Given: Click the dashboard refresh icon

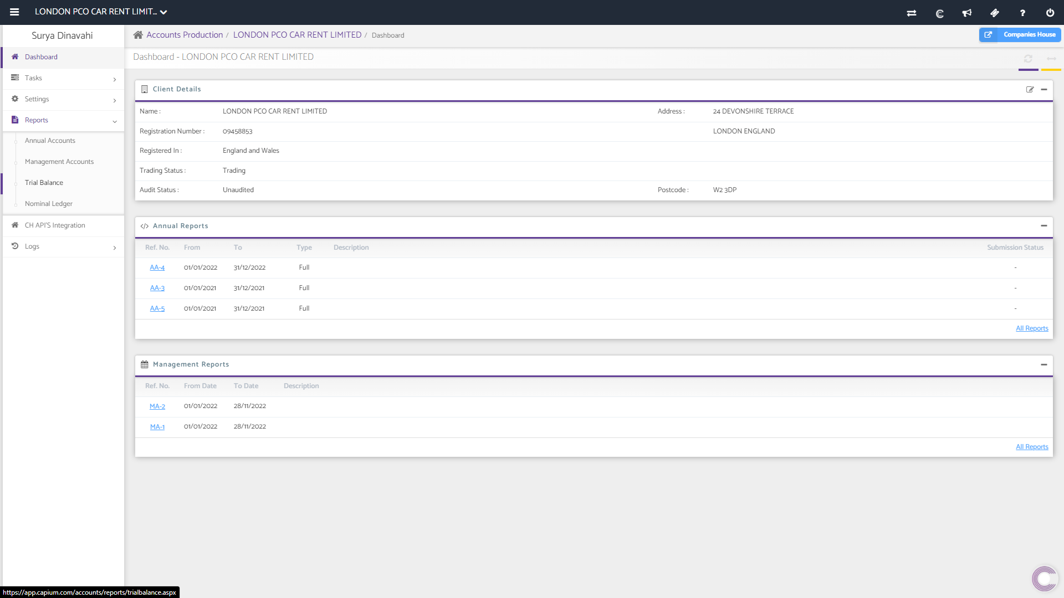Looking at the screenshot, I should [1028, 59].
